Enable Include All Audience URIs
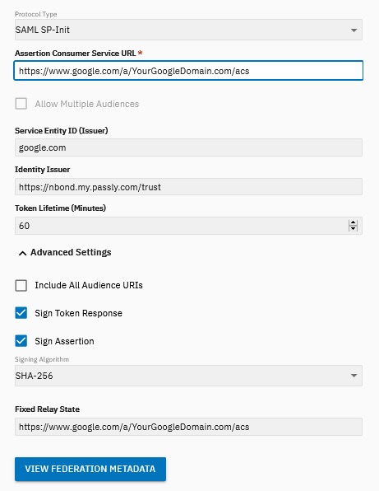The image size is (379, 491). click(x=21, y=285)
